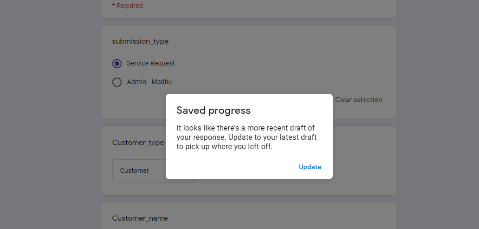Click empty space right of submission_type title

[278, 41]
